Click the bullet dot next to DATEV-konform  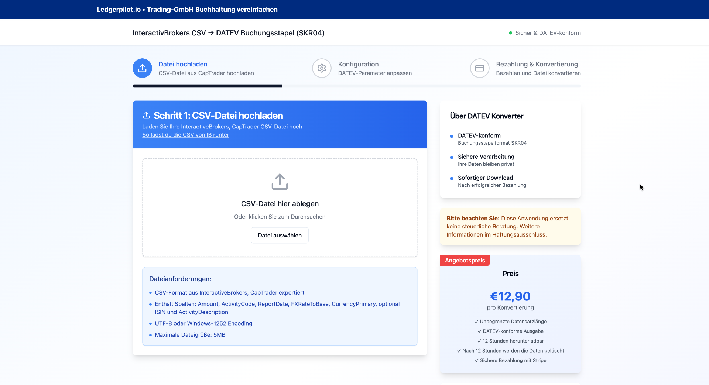pos(451,136)
